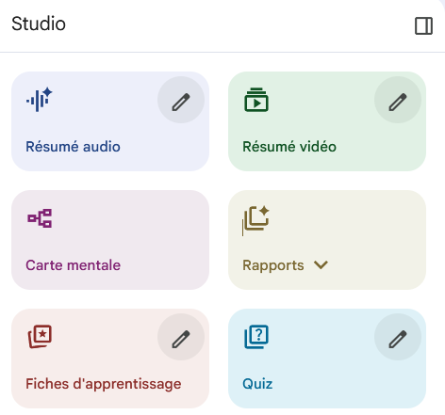Image resolution: width=445 pixels, height=415 pixels.
Task: Click the purple mind map icon
Action: coord(40,218)
